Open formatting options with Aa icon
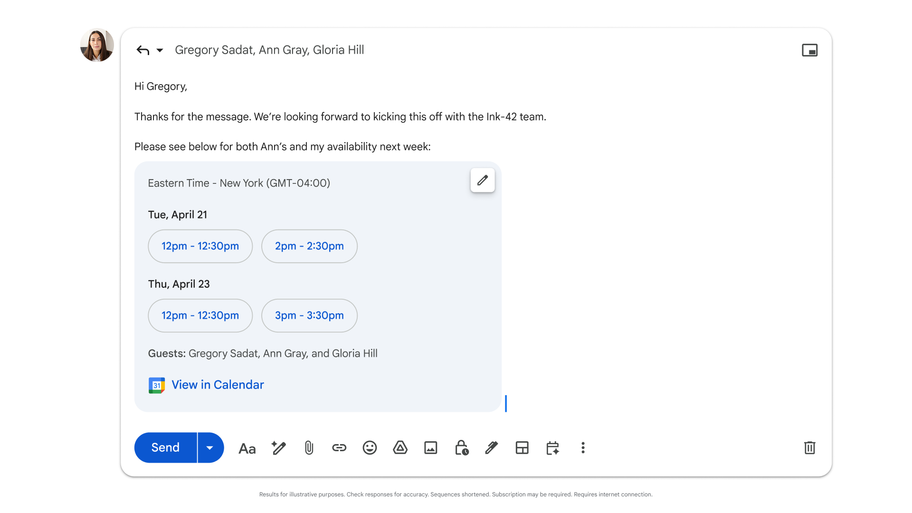This screenshot has width=912, height=513. coord(247,447)
